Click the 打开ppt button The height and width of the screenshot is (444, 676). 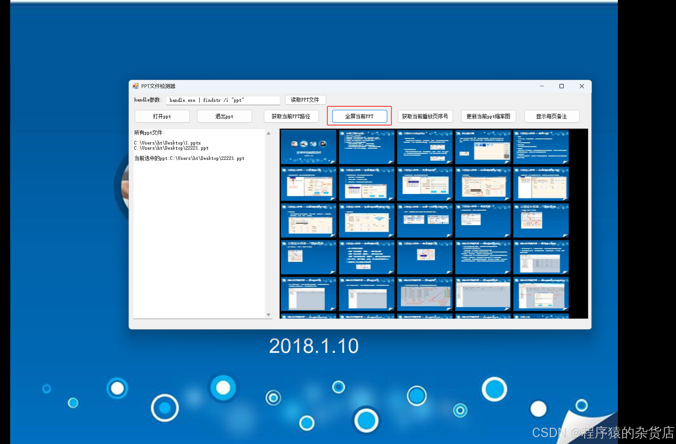point(162,116)
